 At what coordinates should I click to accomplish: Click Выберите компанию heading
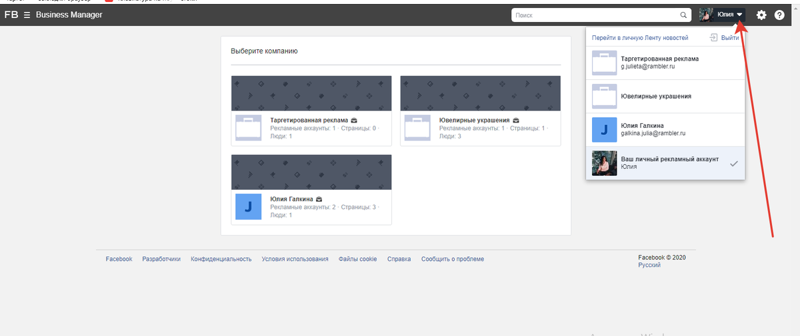point(264,51)
